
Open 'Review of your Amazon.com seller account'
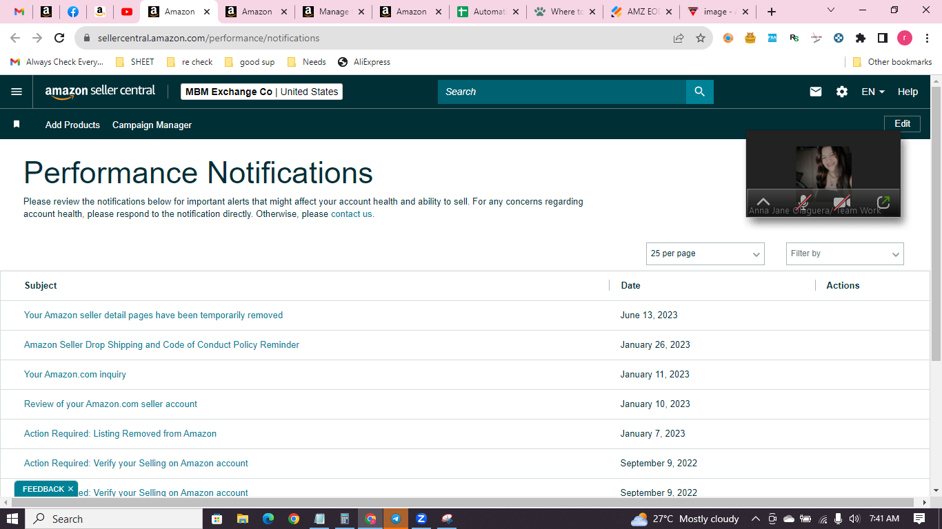point(110,404)
